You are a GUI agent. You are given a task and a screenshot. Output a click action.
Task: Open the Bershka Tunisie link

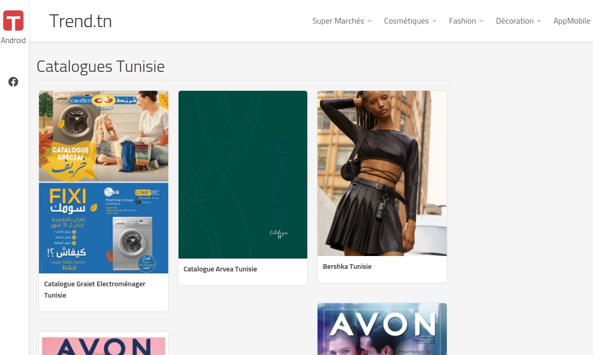tap(347, 267)
